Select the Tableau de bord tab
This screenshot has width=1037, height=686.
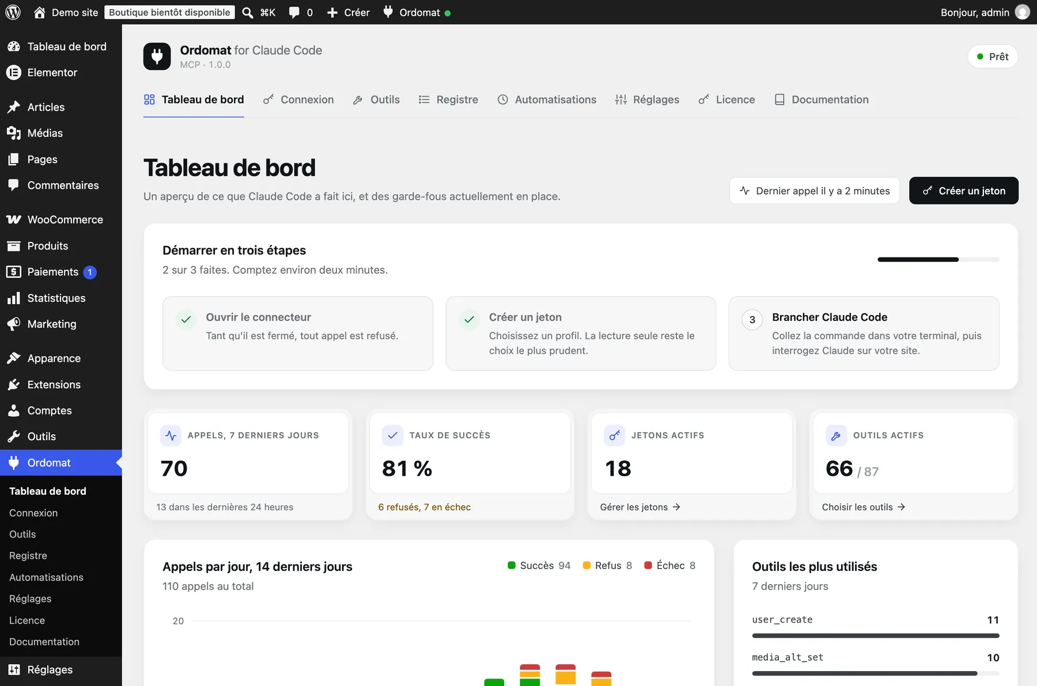click(194, 100)
